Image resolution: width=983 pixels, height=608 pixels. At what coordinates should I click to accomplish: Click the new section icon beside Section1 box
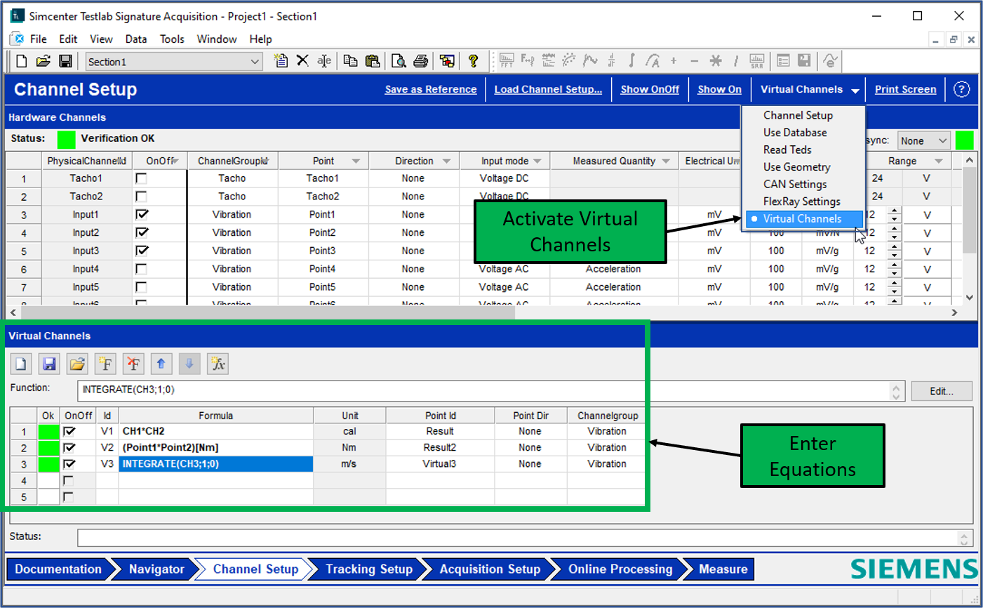(x=281, y=61)
